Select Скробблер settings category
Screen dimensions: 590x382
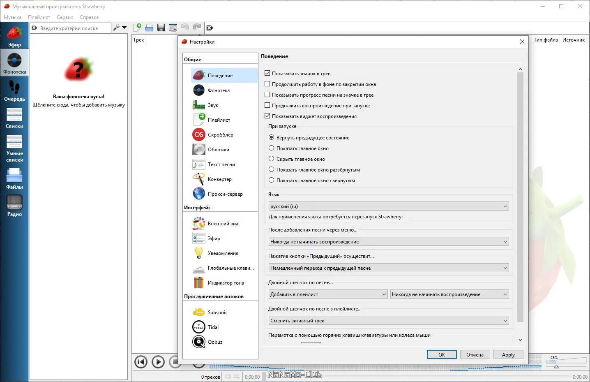(x=224, y=135)
